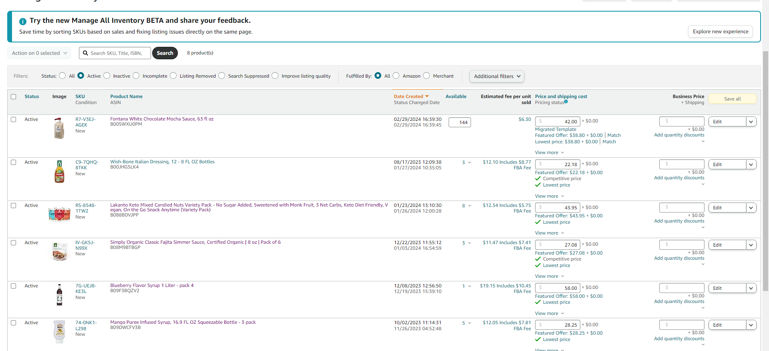769x351 pixels.
Task: Click the magnifier icon in the search box
Action: click(85, 53)
